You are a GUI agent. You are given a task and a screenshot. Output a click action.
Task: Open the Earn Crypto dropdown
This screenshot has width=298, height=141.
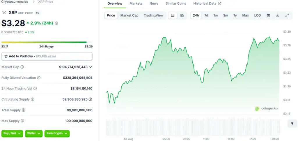57,133
